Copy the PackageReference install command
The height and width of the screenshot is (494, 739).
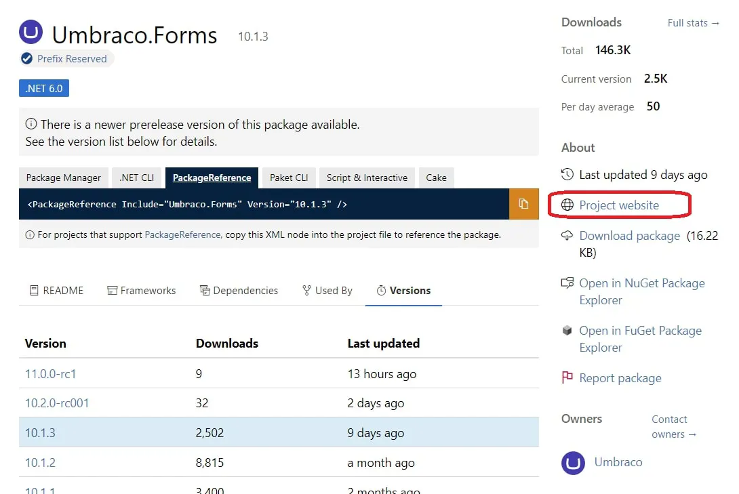[x=522, y=204]
